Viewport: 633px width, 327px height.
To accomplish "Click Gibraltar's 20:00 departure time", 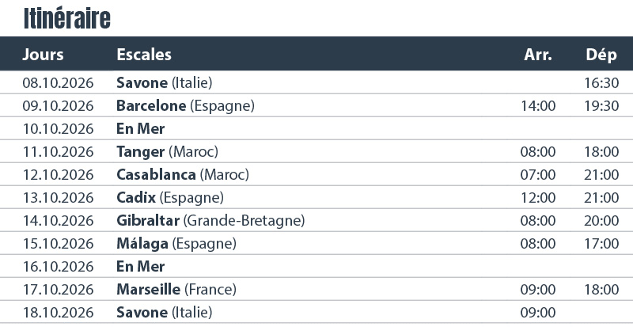I will [x=601, y=220].
